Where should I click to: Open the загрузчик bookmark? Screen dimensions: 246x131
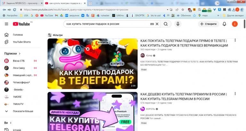72,15
